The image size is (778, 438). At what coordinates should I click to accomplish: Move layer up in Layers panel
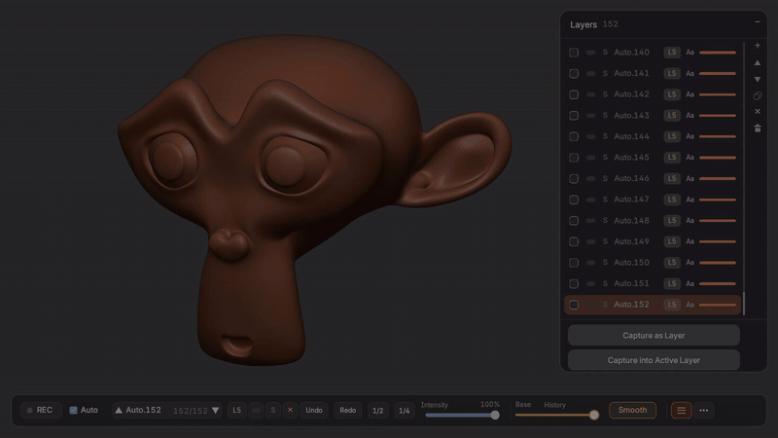[758, 62]
